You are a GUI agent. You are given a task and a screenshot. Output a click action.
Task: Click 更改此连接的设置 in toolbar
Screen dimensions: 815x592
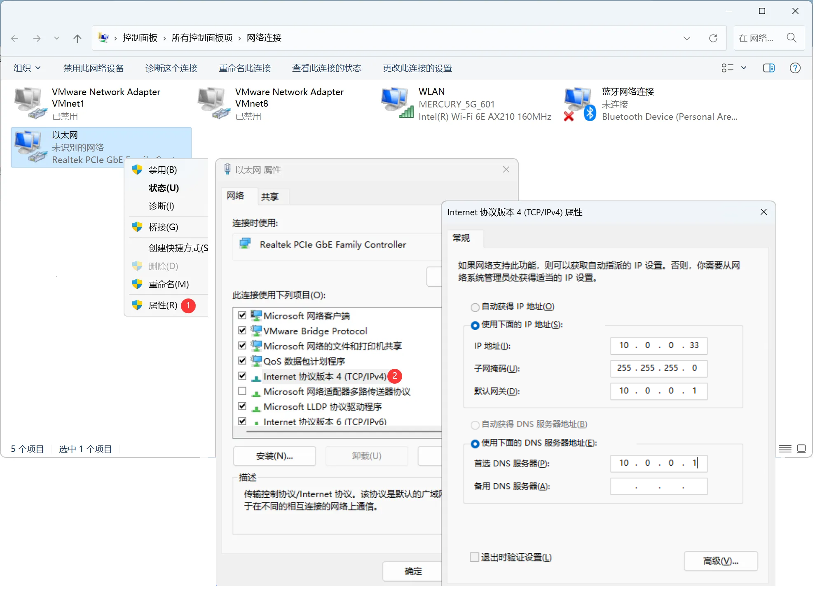click(x=417, y=68)
